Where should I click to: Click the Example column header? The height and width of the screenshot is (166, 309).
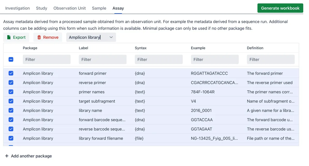[198, 48]
